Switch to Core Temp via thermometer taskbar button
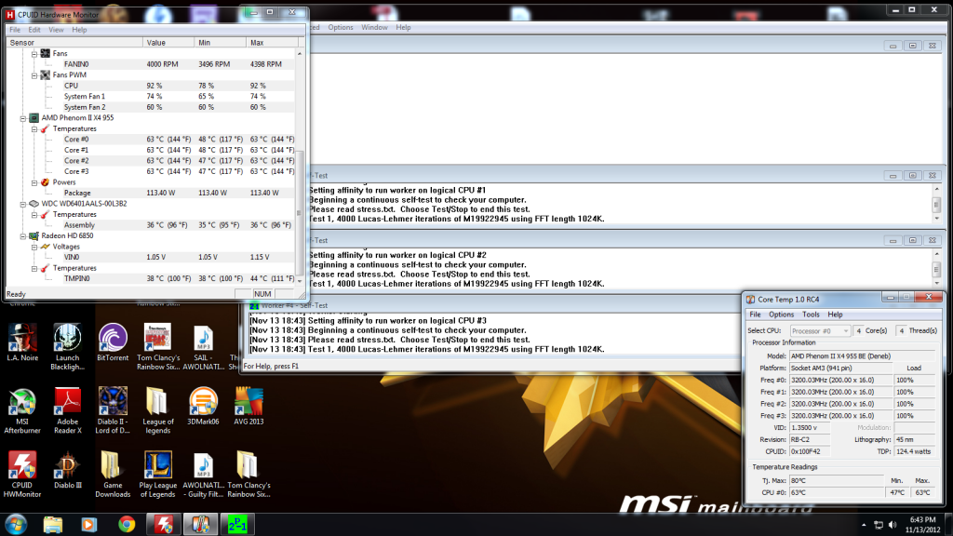The width and height of the screenshot is (953, 536). coord(201,524)
